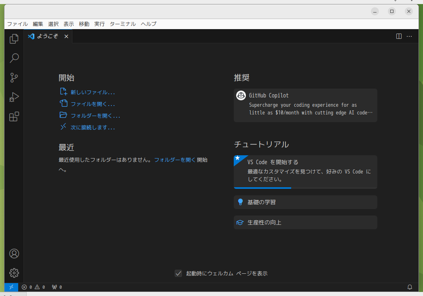This screenshot has height=296, width=423.
Task: Click the lightbulb icon on 基礎の学習
Action: coord(240,202)
